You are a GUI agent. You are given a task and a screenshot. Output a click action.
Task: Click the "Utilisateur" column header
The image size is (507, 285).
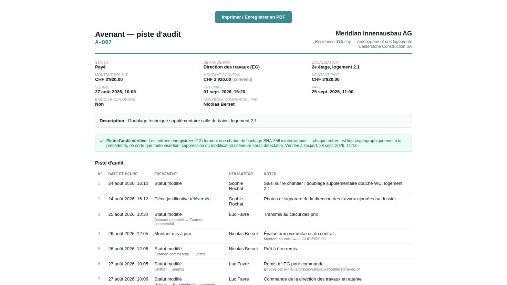pos(241,174)
